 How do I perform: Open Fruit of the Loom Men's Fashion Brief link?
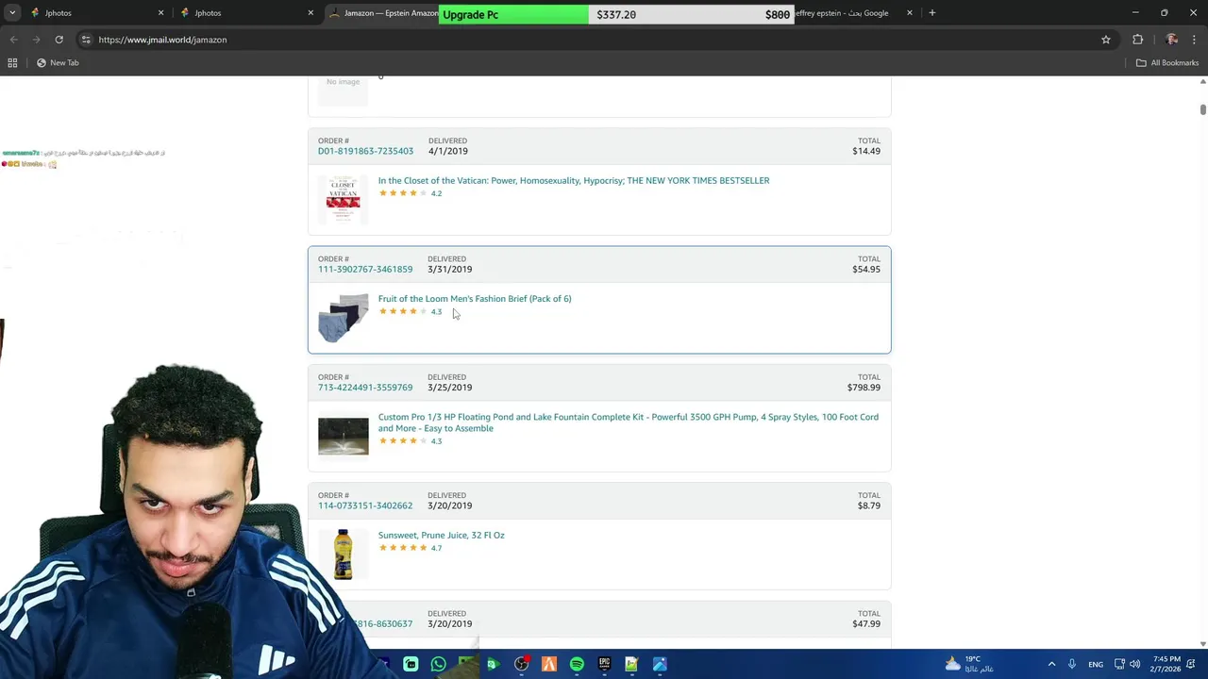point(475,299)
